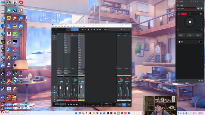This screenshot has width=205, height=115.
Task: Open WeChat desktop icon
Action: tap(9, 11)
